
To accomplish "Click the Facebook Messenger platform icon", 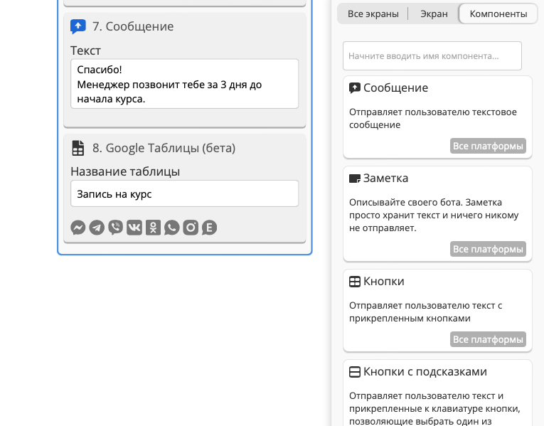I will (78, 228).
